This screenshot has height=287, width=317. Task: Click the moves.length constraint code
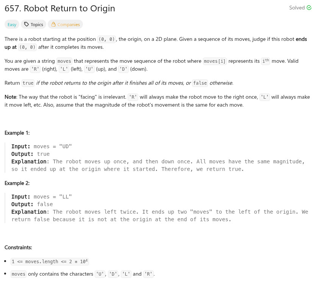point(50,261)
